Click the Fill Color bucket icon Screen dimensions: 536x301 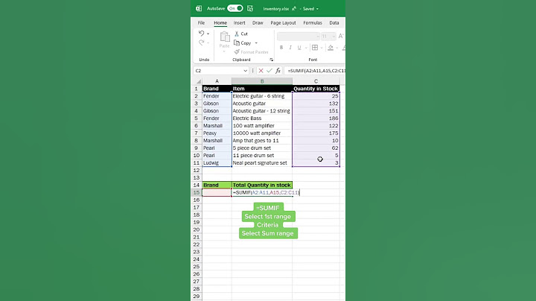(331, 48)
